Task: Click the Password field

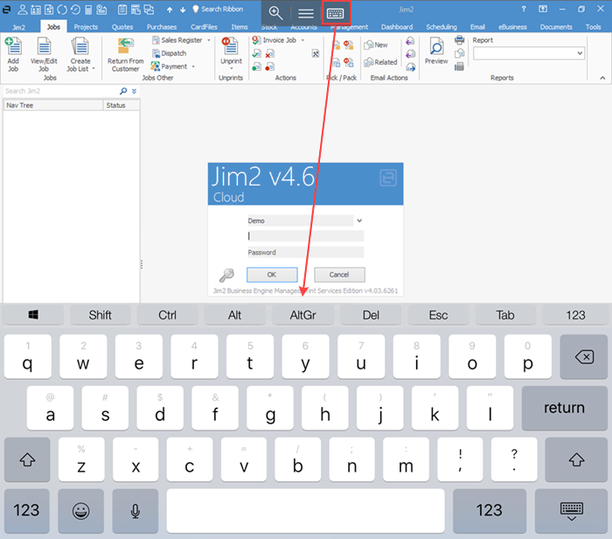Action: (306, 252)
